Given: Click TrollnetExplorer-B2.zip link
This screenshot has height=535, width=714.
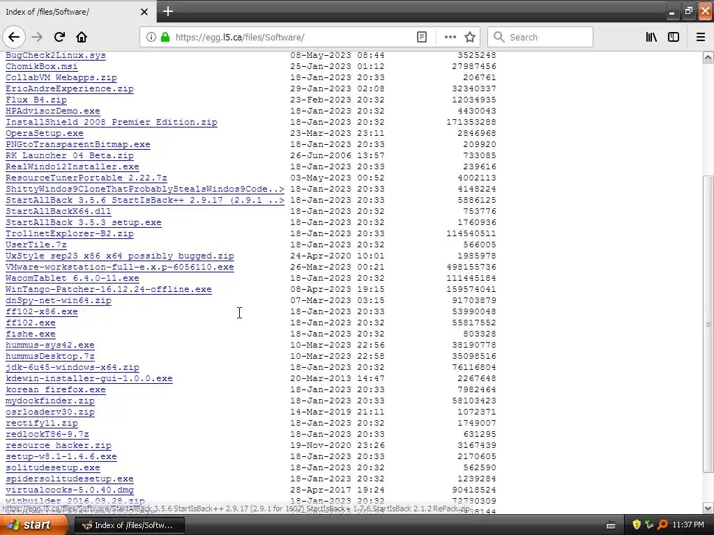Looking at the screenshot, I should (x=70, y=234).
